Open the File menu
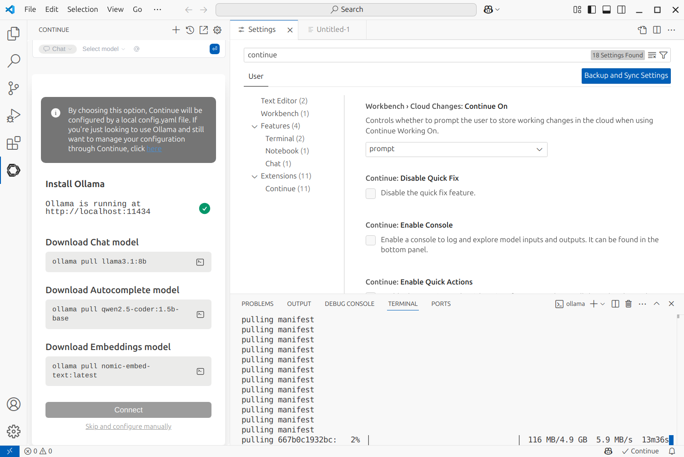Viewport: 684px width, 457px height. [30, 10]
